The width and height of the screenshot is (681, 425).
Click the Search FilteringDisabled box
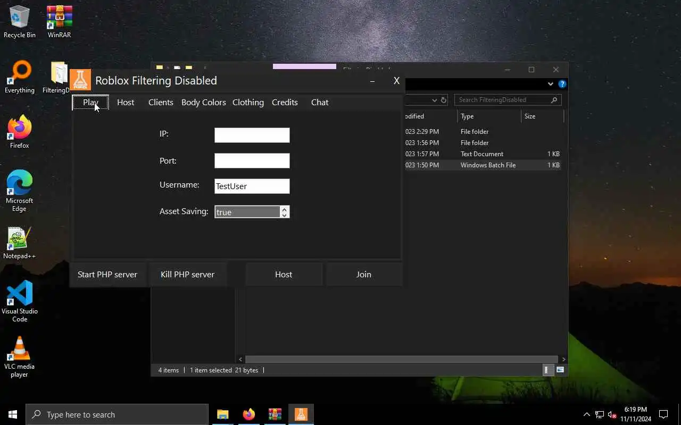tap(508, 100)
